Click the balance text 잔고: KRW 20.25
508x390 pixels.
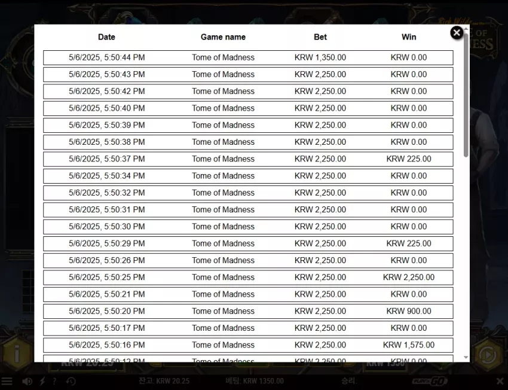[x=164, y=381]
